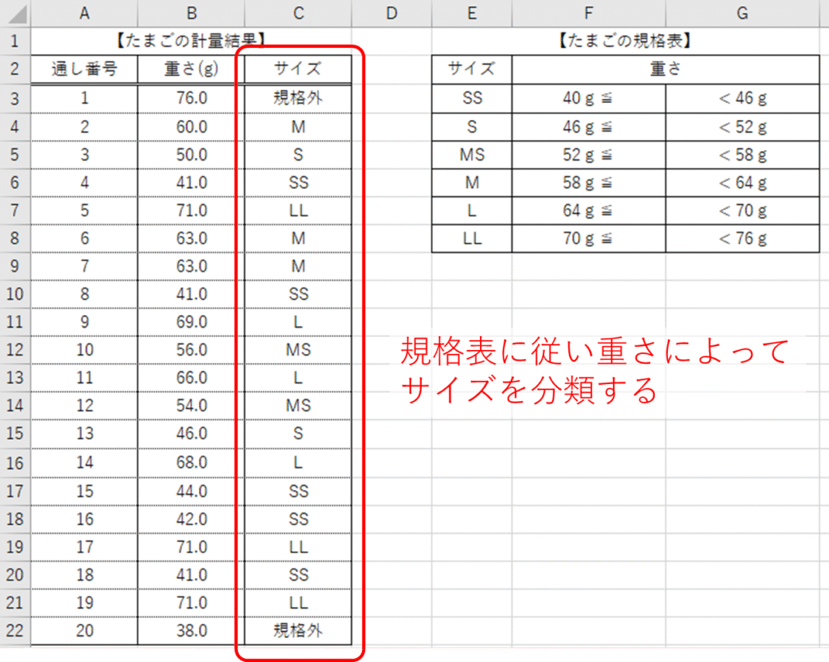Select the weight cell showing 76.0
Viewport: 829px width, 662px height.
191,98
